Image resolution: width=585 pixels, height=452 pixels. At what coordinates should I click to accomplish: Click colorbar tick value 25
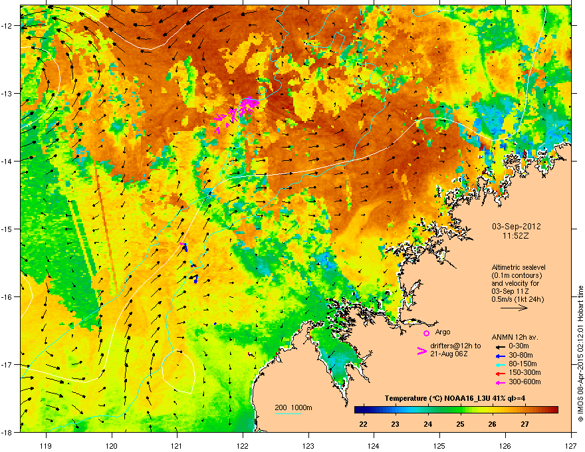coord(460,424)
